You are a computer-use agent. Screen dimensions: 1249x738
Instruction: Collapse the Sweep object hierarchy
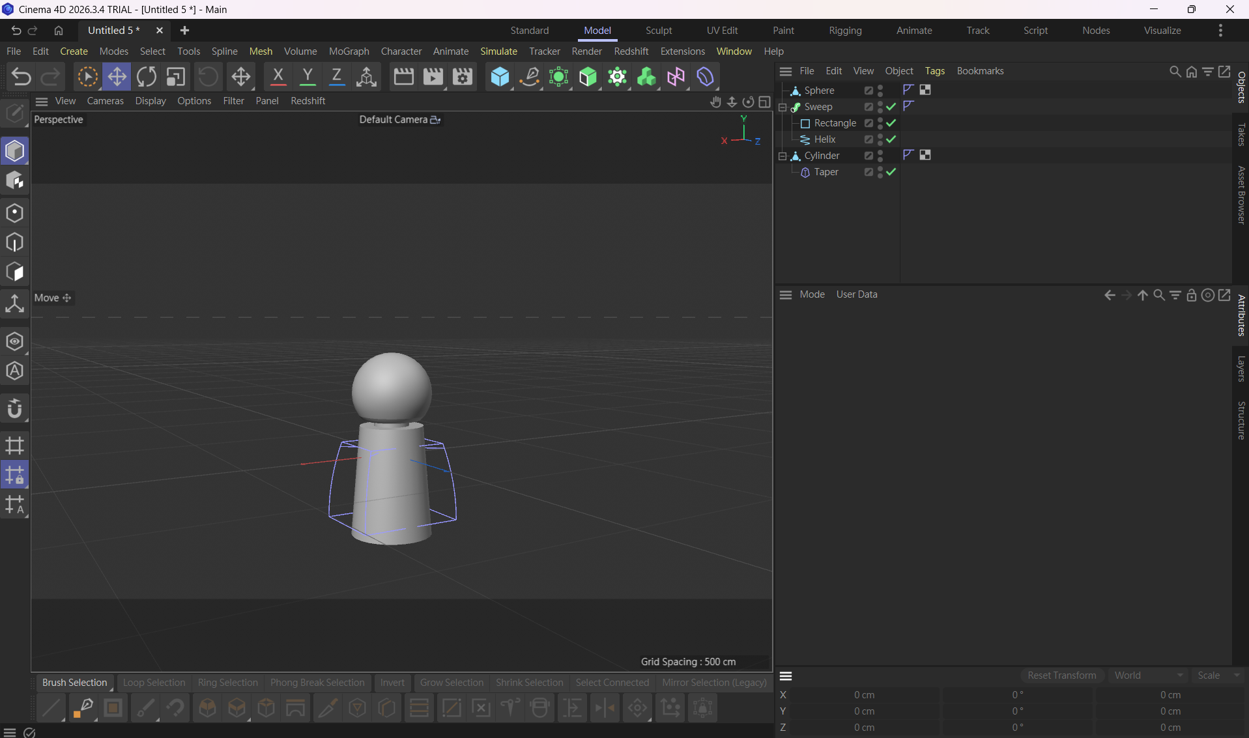pyautogui.click(x=782, y=107)
